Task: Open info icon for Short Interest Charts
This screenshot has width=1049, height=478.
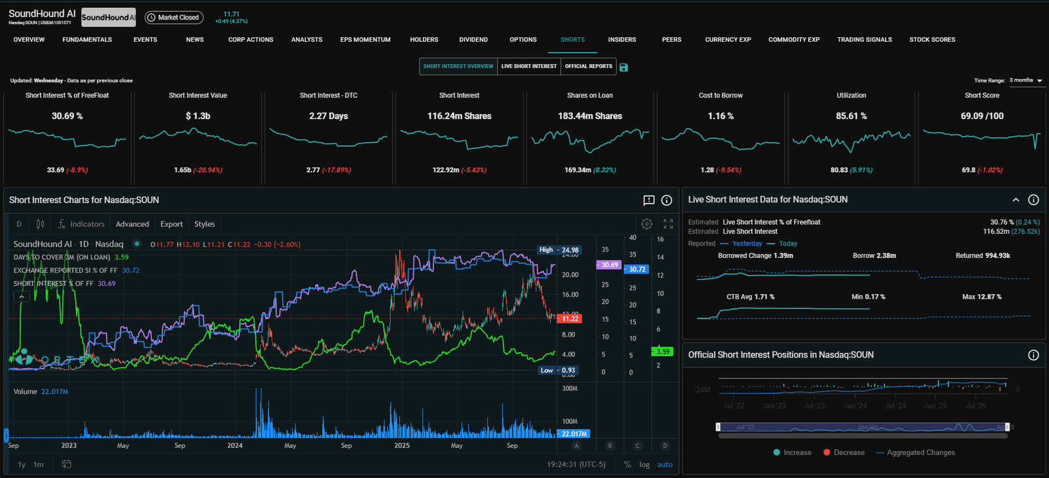Action: [666, 200]
